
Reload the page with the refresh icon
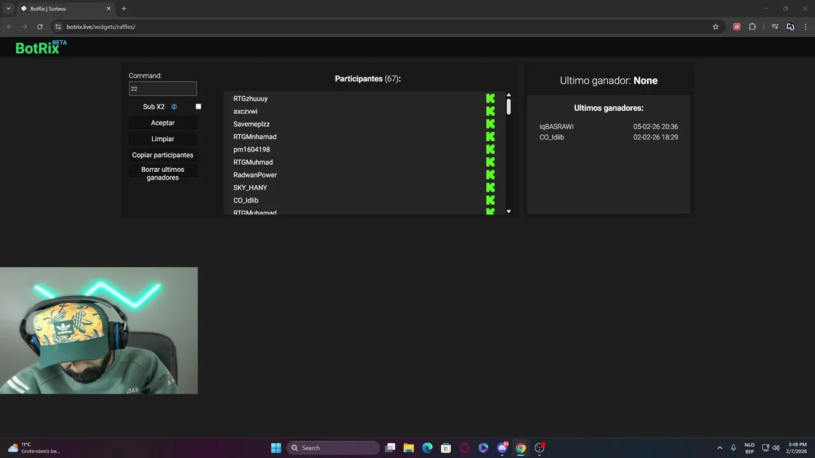39,27
